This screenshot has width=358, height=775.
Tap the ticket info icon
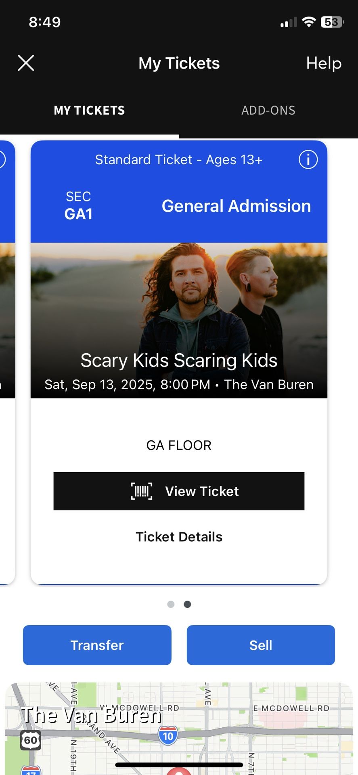[308, 159]
